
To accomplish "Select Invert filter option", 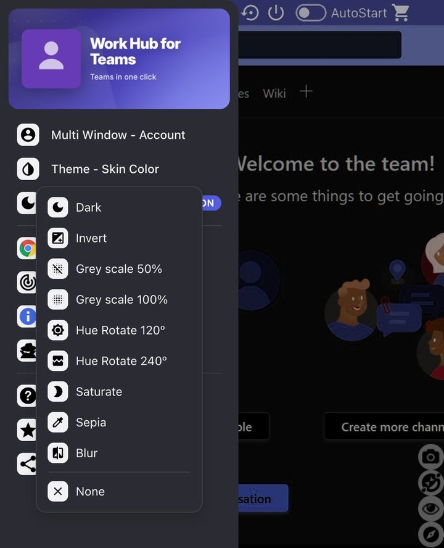I will coord(119,238).
